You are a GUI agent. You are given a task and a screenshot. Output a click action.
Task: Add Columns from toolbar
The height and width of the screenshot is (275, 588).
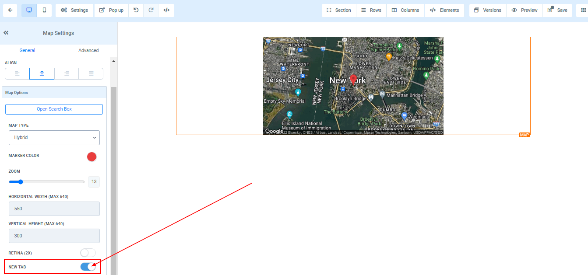(x=405, y=10)
